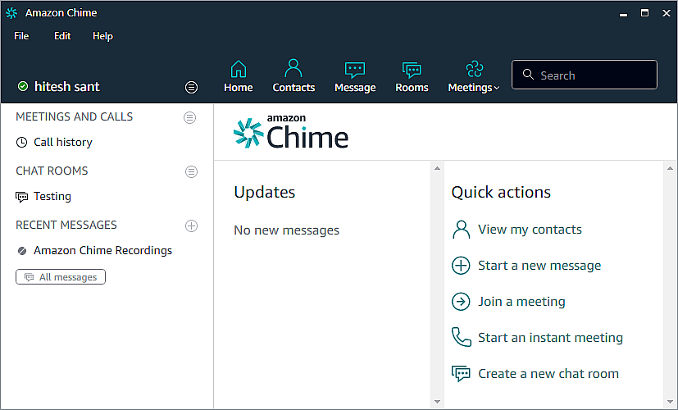678x410 pixels.
Task: Open the menu icon beside hitesh sant
Action: click(191, 88)
